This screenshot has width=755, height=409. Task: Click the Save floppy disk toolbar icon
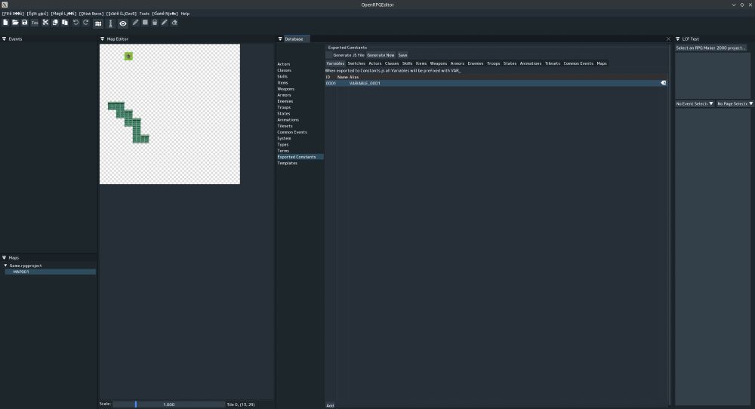pyautogui.click(x=25, y=23)
